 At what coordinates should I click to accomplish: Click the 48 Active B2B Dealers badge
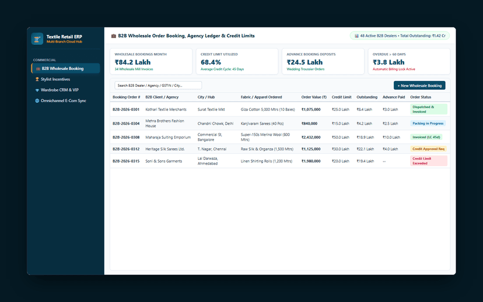400,36
